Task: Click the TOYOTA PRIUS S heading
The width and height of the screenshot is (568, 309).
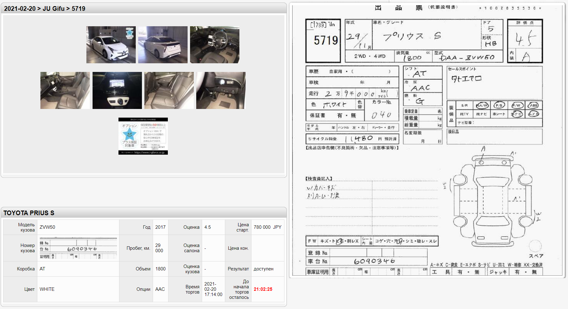Action: point(29,213)
